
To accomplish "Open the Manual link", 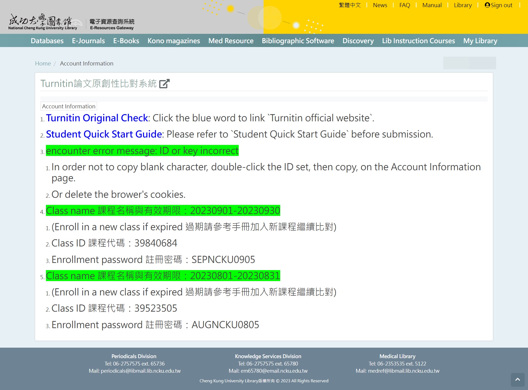I will tap(432, 5).
